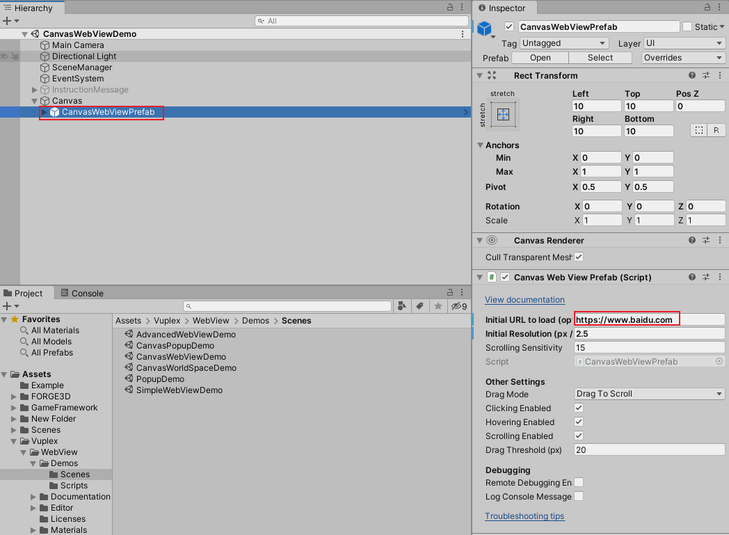
Task: Click the stretch anchor preset box
Action: (503, 114)
